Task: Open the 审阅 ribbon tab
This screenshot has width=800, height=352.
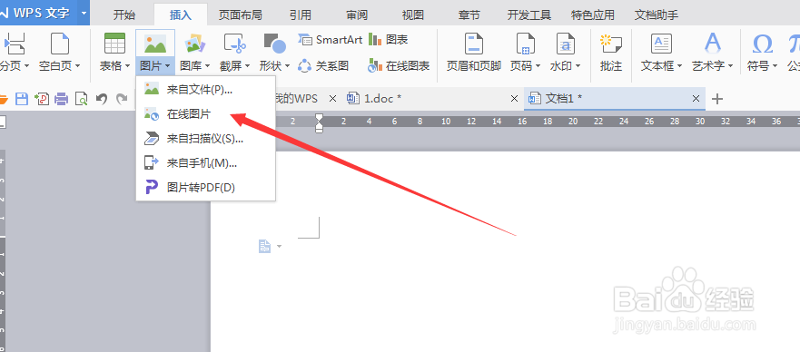Action: 357,15
